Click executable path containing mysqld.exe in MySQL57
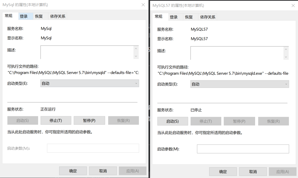 tap(223, 73)
